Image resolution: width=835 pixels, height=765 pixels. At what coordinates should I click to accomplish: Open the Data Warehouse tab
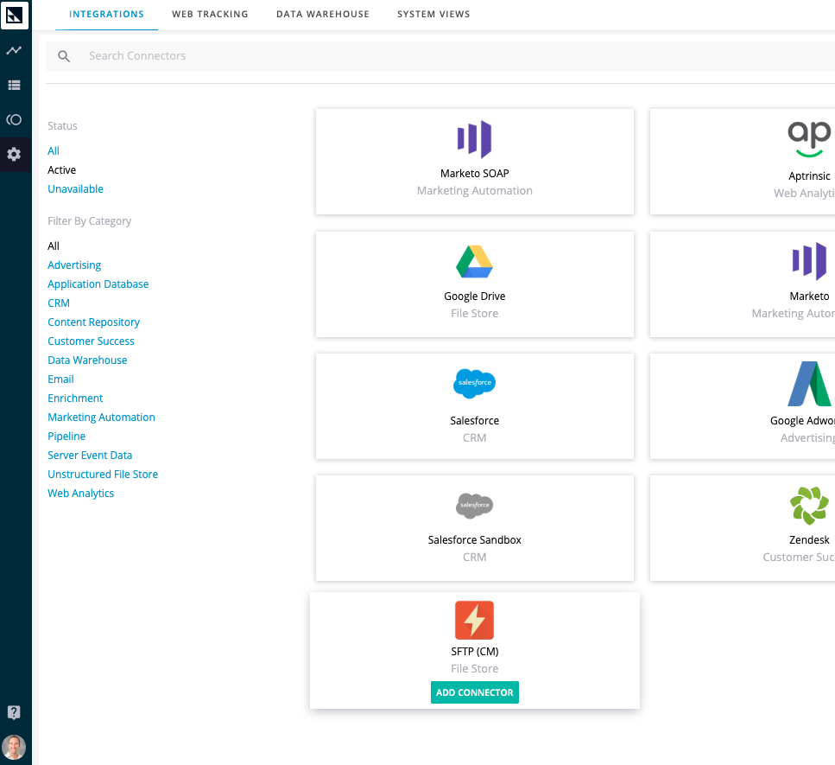[x=323, y=15]
